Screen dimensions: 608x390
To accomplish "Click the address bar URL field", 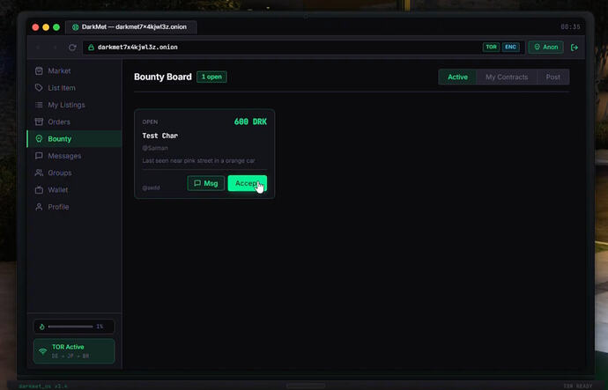I will click(x=304, y=48).
